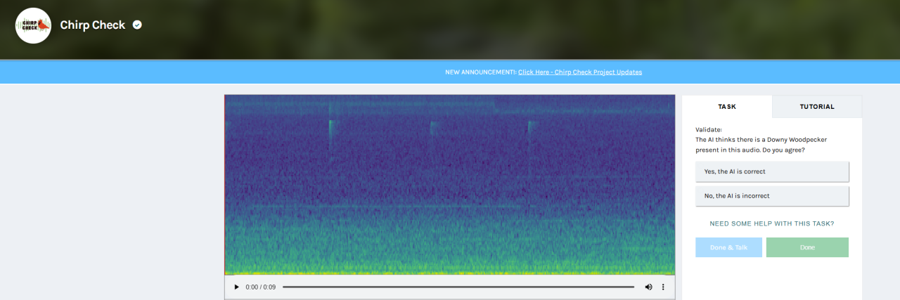The height and width of the screenshot is (300, 900).
Task: Mute the audio with the speaker icon
Action: [x=648, y=287]
